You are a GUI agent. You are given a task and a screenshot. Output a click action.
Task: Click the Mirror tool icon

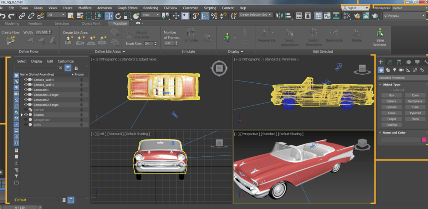[x=280, y=16]
